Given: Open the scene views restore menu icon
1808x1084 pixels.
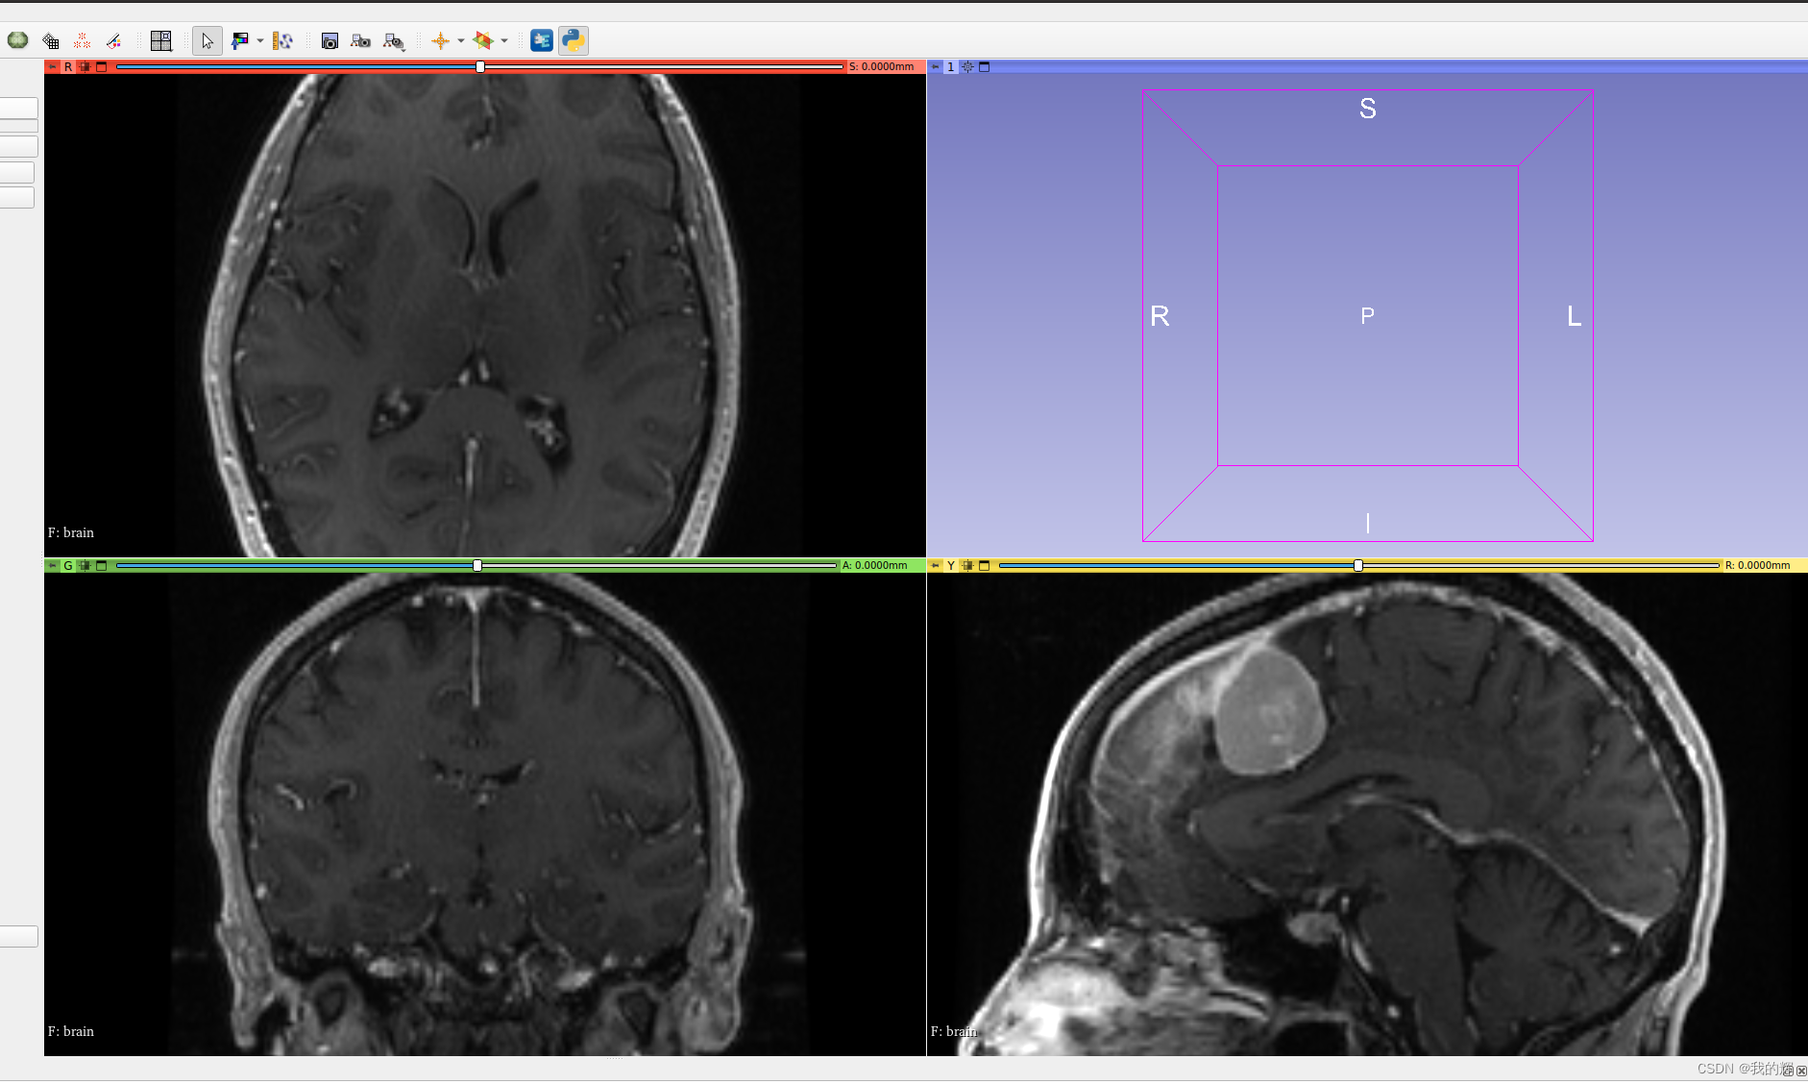Looking at the screenshot, I should click(x=394, y=40).
